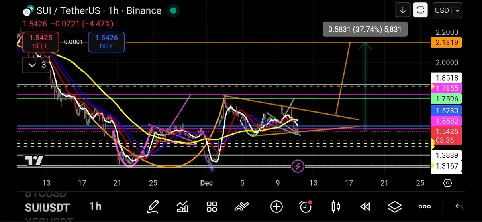
Task: Open the indicators chart icon
Action: [x=182, y=206]
